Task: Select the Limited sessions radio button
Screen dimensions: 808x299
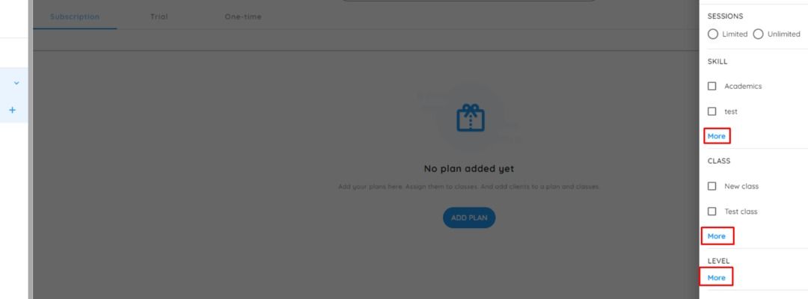Action: coord(713,34)
